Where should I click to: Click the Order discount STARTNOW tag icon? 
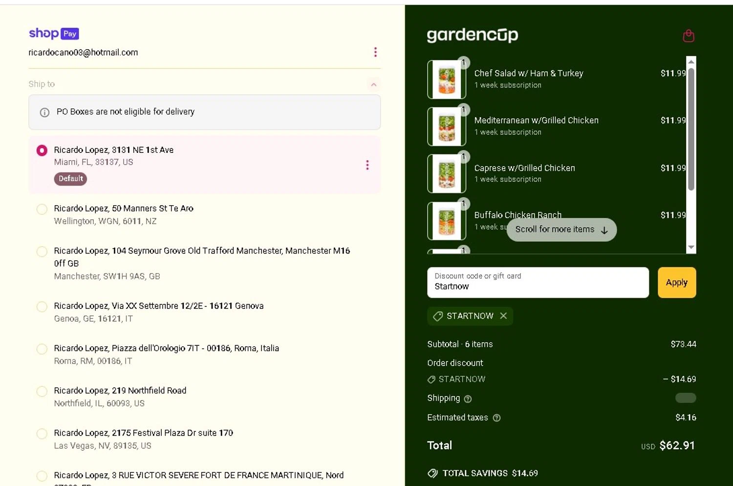pos(431,380)
